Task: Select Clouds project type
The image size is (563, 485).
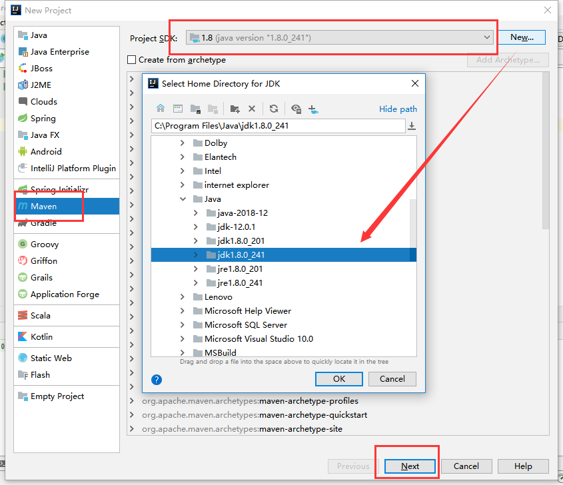Action: pos(67,101)
